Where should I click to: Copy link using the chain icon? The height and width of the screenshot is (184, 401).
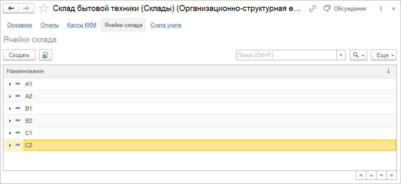(x=312, y=8)
